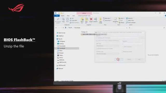
Task: Click the Customize Quick Access Toolbar arrow in the title bar
Action: [63, 13]
